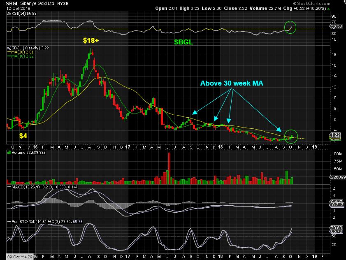346x260 pixels.
Task: Click the 226899 volume tag on right axis
Action: point(338,177)
